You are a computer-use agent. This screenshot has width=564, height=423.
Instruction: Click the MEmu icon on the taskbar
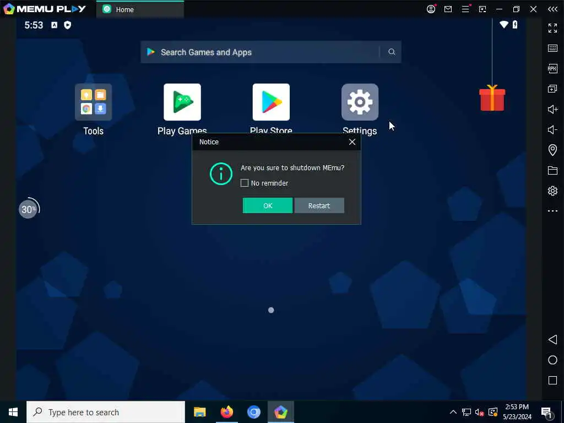280,412
